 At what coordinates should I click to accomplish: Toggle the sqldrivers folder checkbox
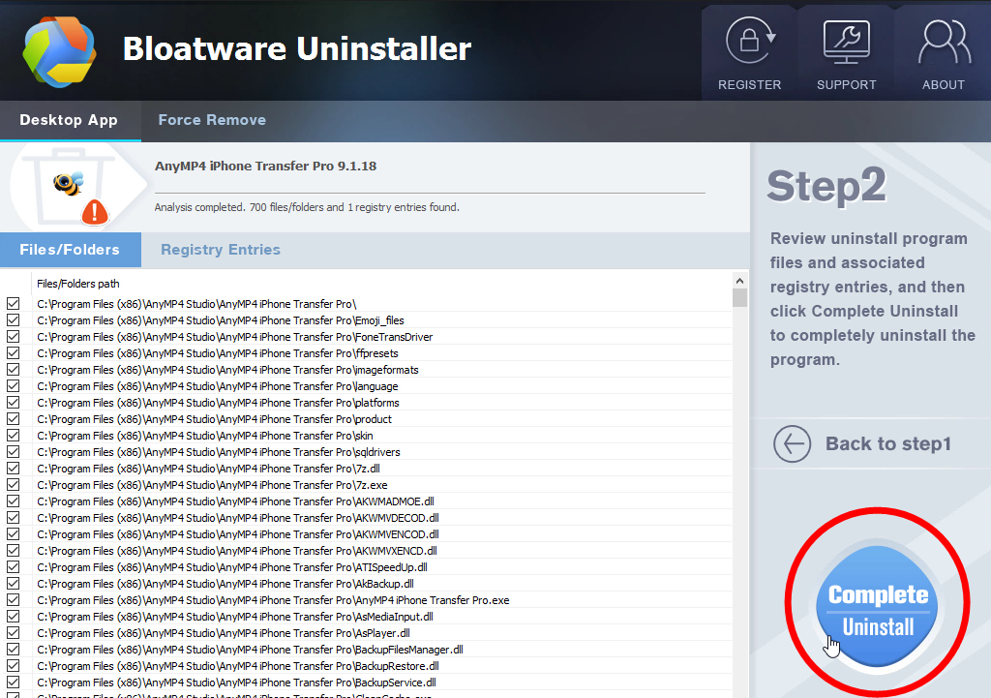13,452
